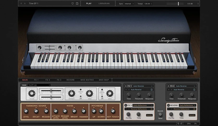Select next FX 1 preset arrow
This screenshot has height=126, width=218.
coord(129,90)
